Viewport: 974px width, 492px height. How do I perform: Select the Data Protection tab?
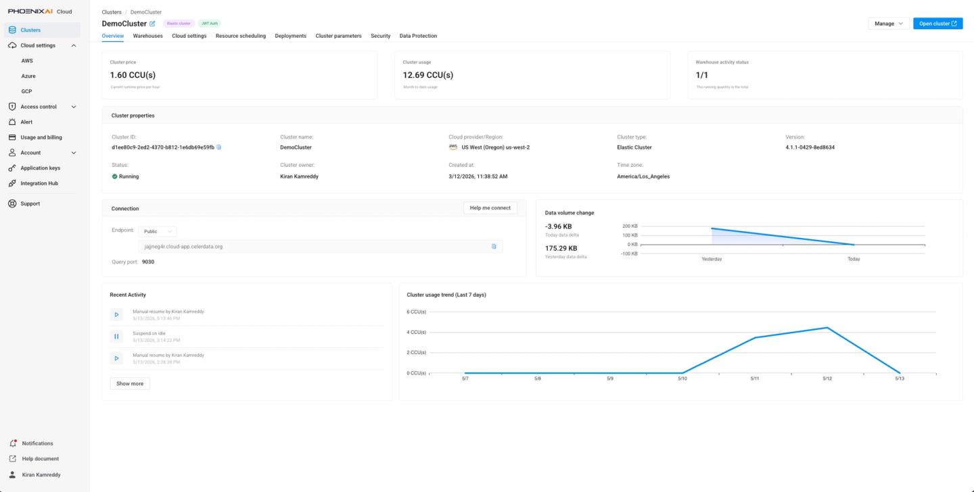[418, 36]
